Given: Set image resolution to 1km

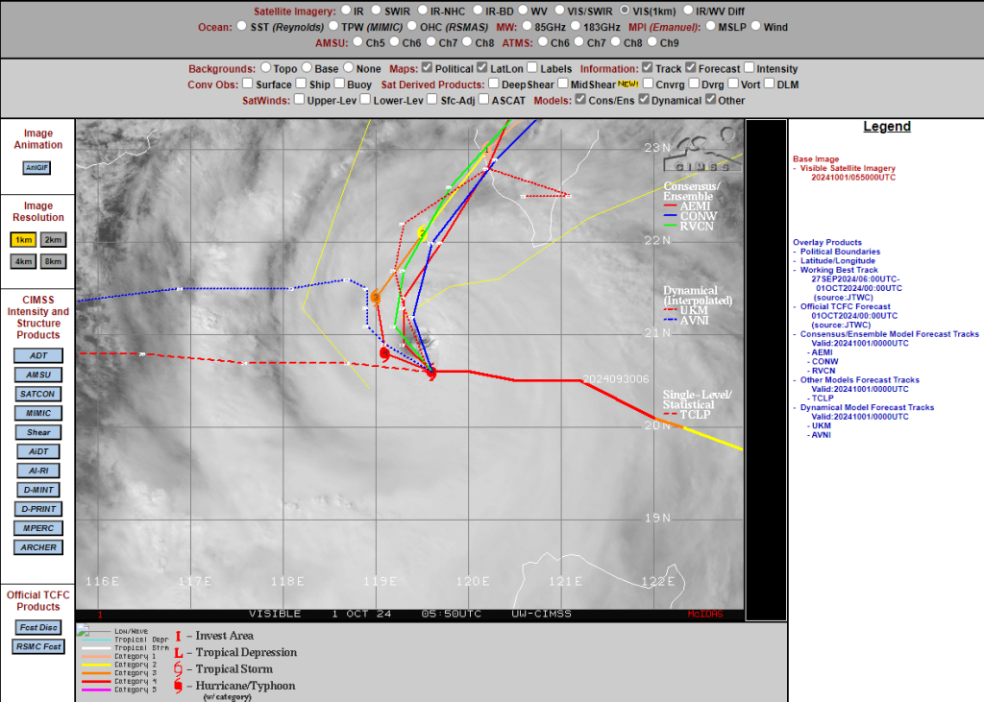Looking at the screenshot, I should pos(23,240).
